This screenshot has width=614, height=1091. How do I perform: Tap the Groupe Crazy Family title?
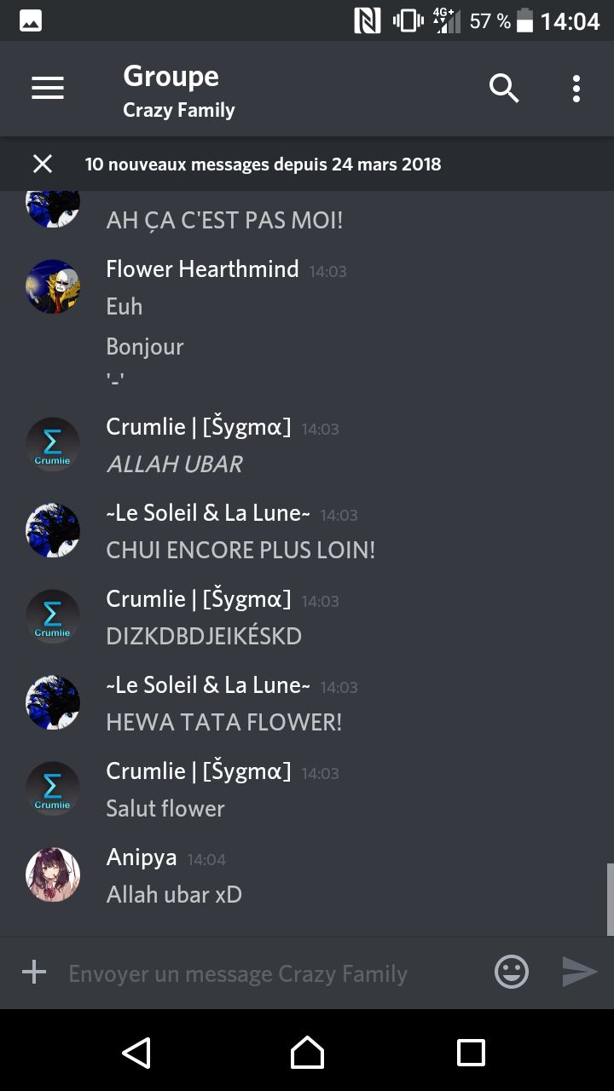179,90
